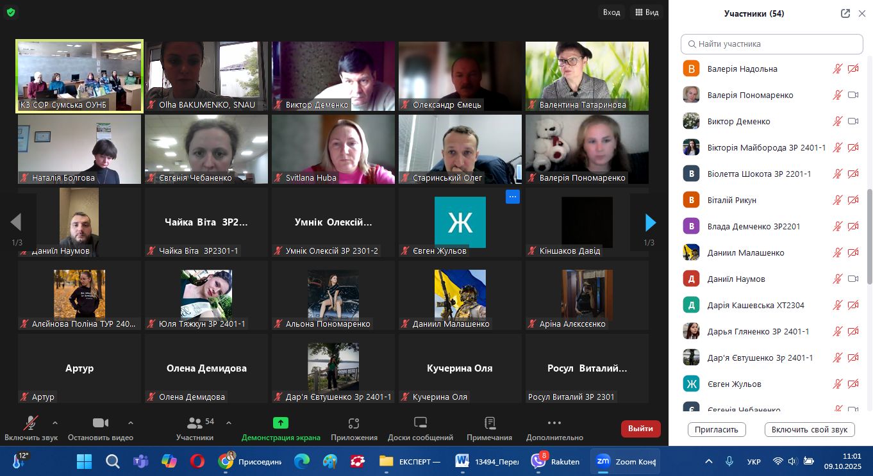Open the Вид view menu

coord(646,12)
